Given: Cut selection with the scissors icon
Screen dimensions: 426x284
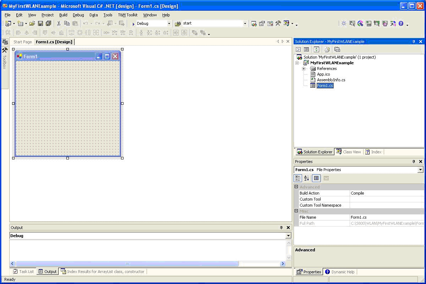Looking at the screenshot, I should coord(59,23).
